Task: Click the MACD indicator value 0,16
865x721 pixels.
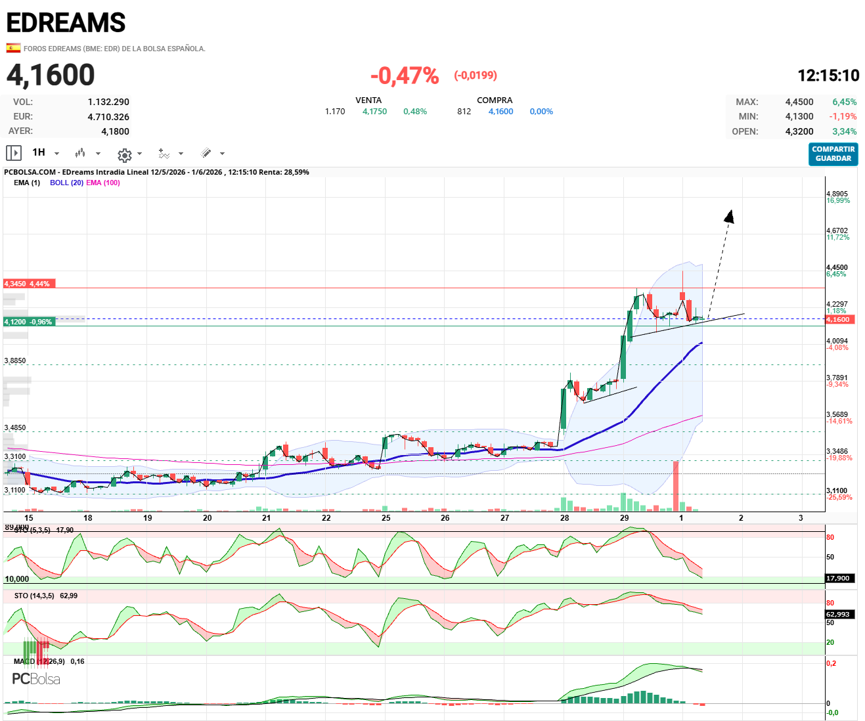Action: pos(78,661)
